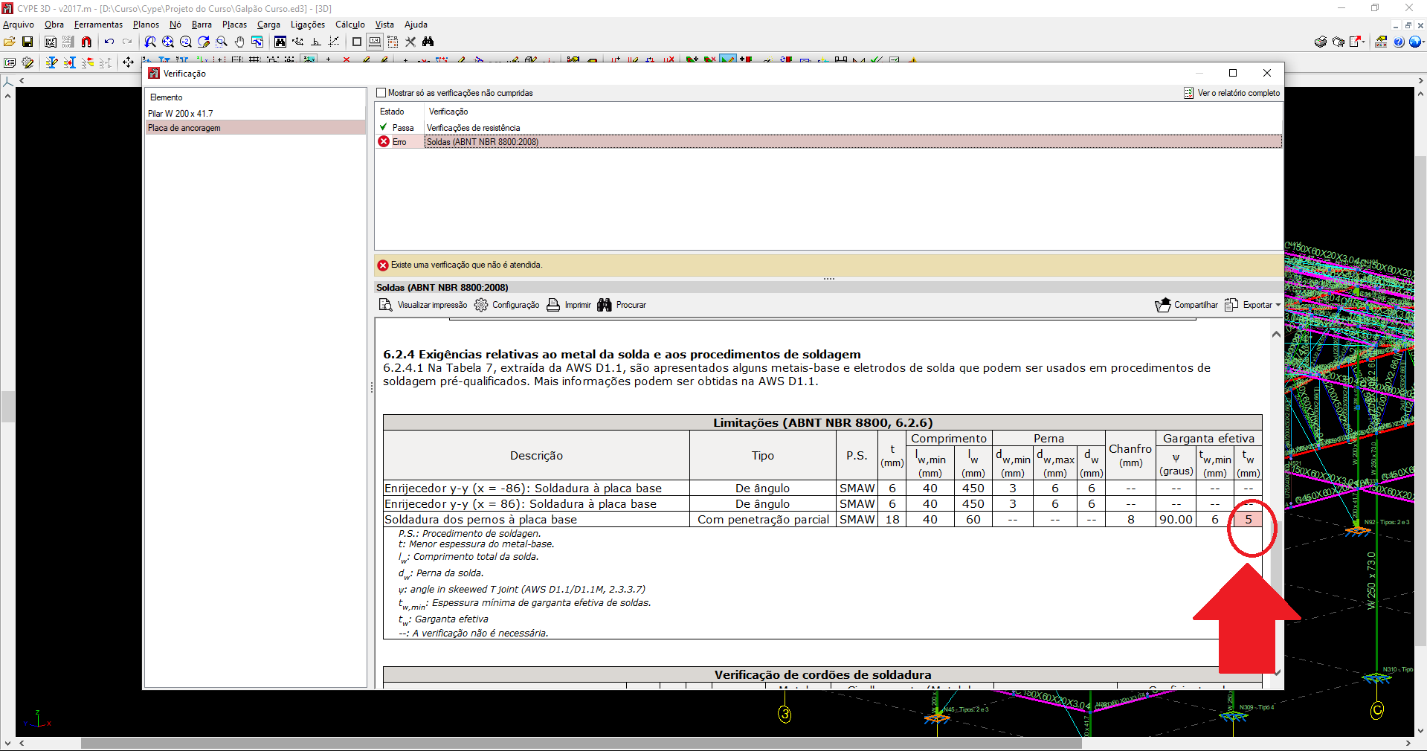The height and width of the screenshot is (751, 1427).
Task: Select 'Verificações de resistência' row
Action: coord(473,128)
